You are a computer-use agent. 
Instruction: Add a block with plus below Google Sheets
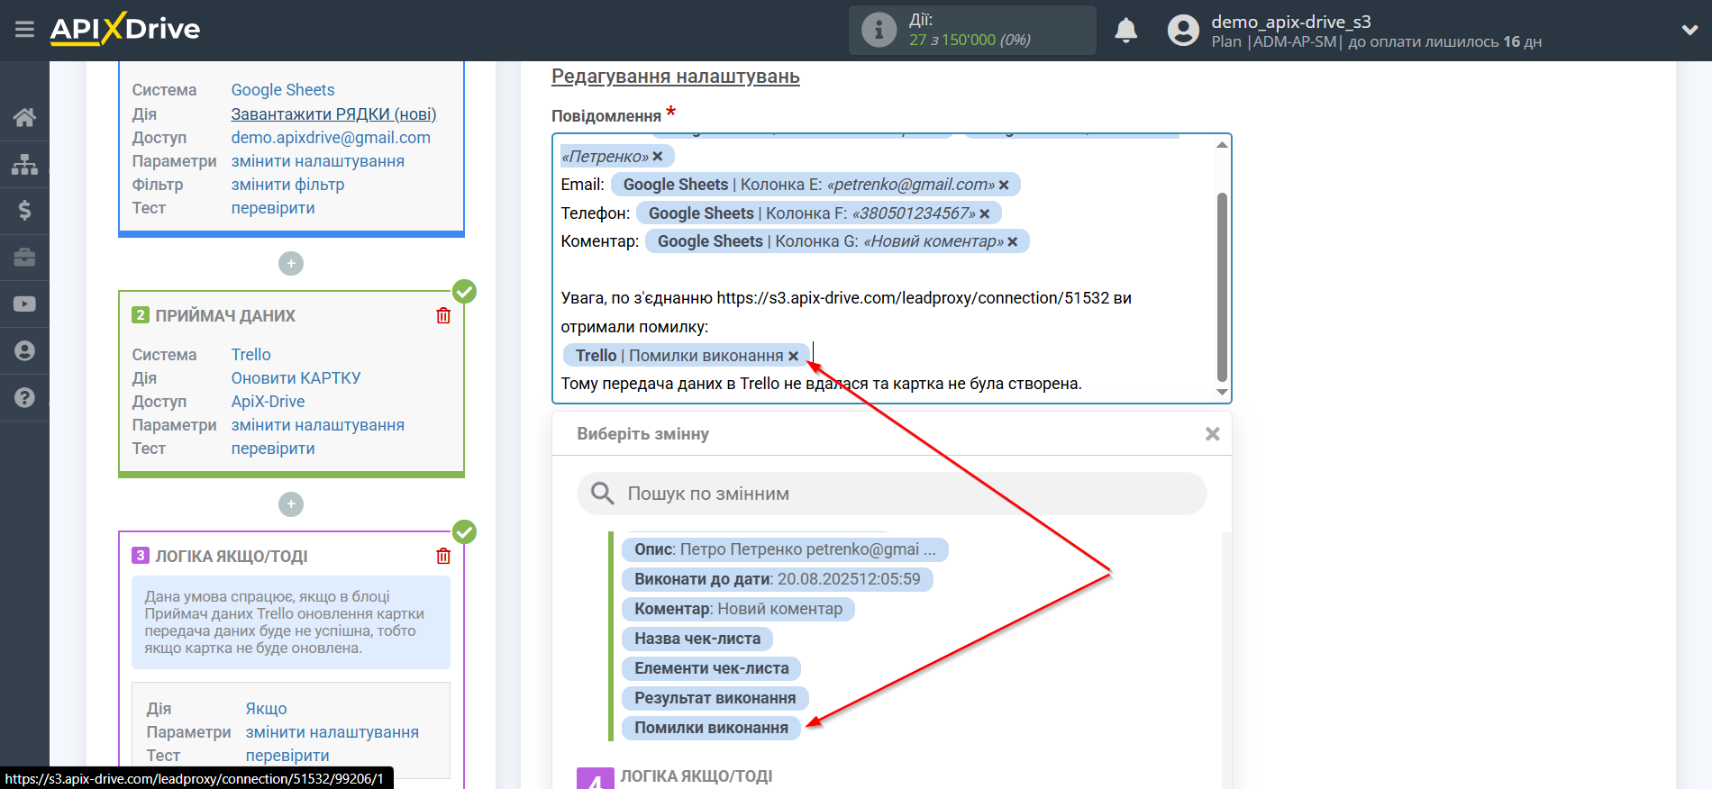click(291, 264)
